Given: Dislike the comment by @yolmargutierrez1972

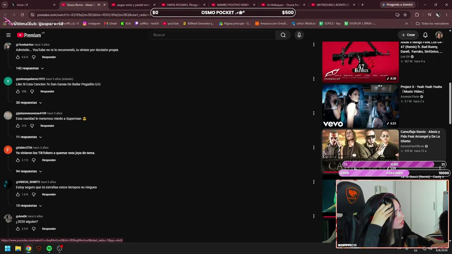Looking at the screenshot, I should point(32,91).
